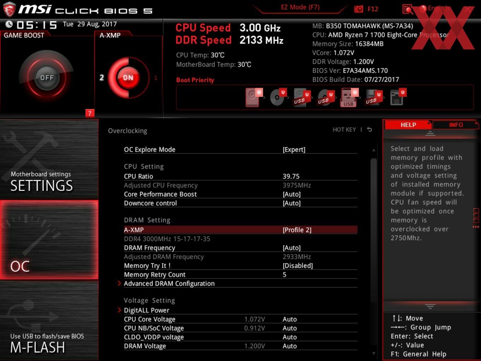Image resolution: width=481 pixels, height=361 pixels.
Task: Toggle the GAME BOOST knob
Action: click(47, 78)
